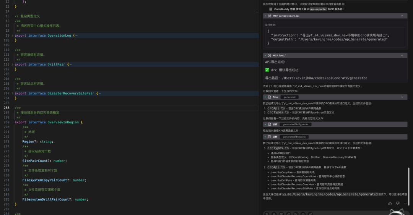Collapse the MCP Tool result block
This screenshot has width=413, height=215.
pos(402,55)
